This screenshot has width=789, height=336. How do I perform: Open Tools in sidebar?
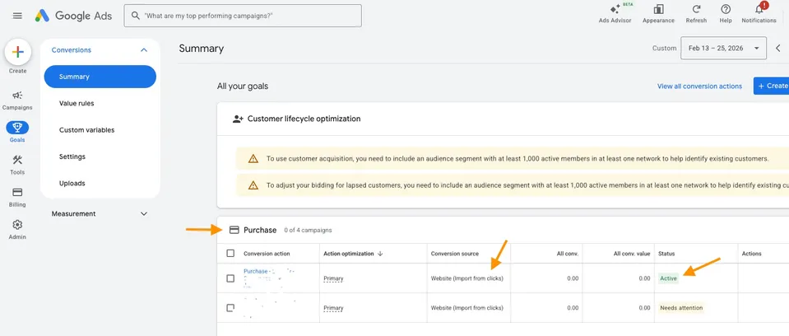point(17,165)
